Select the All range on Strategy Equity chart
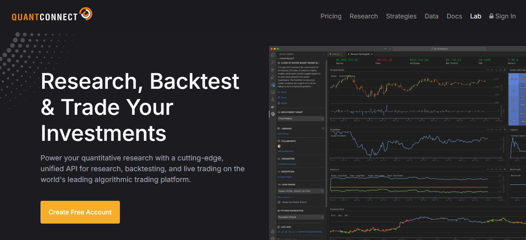Viewport: 526px width, 240px height. tap(500, 70)
